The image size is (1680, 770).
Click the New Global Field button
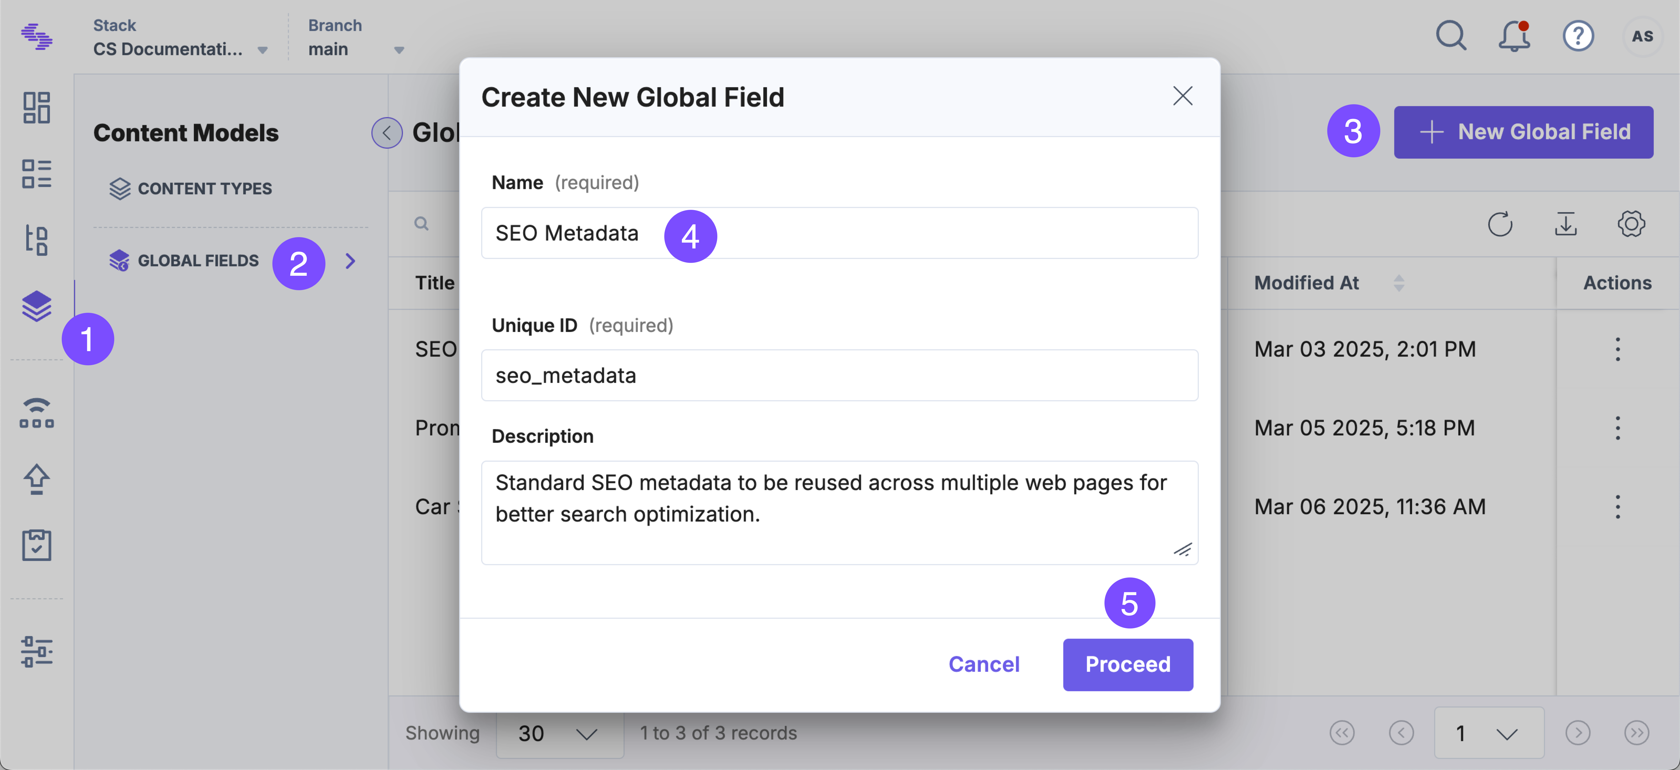[1523, 132]
